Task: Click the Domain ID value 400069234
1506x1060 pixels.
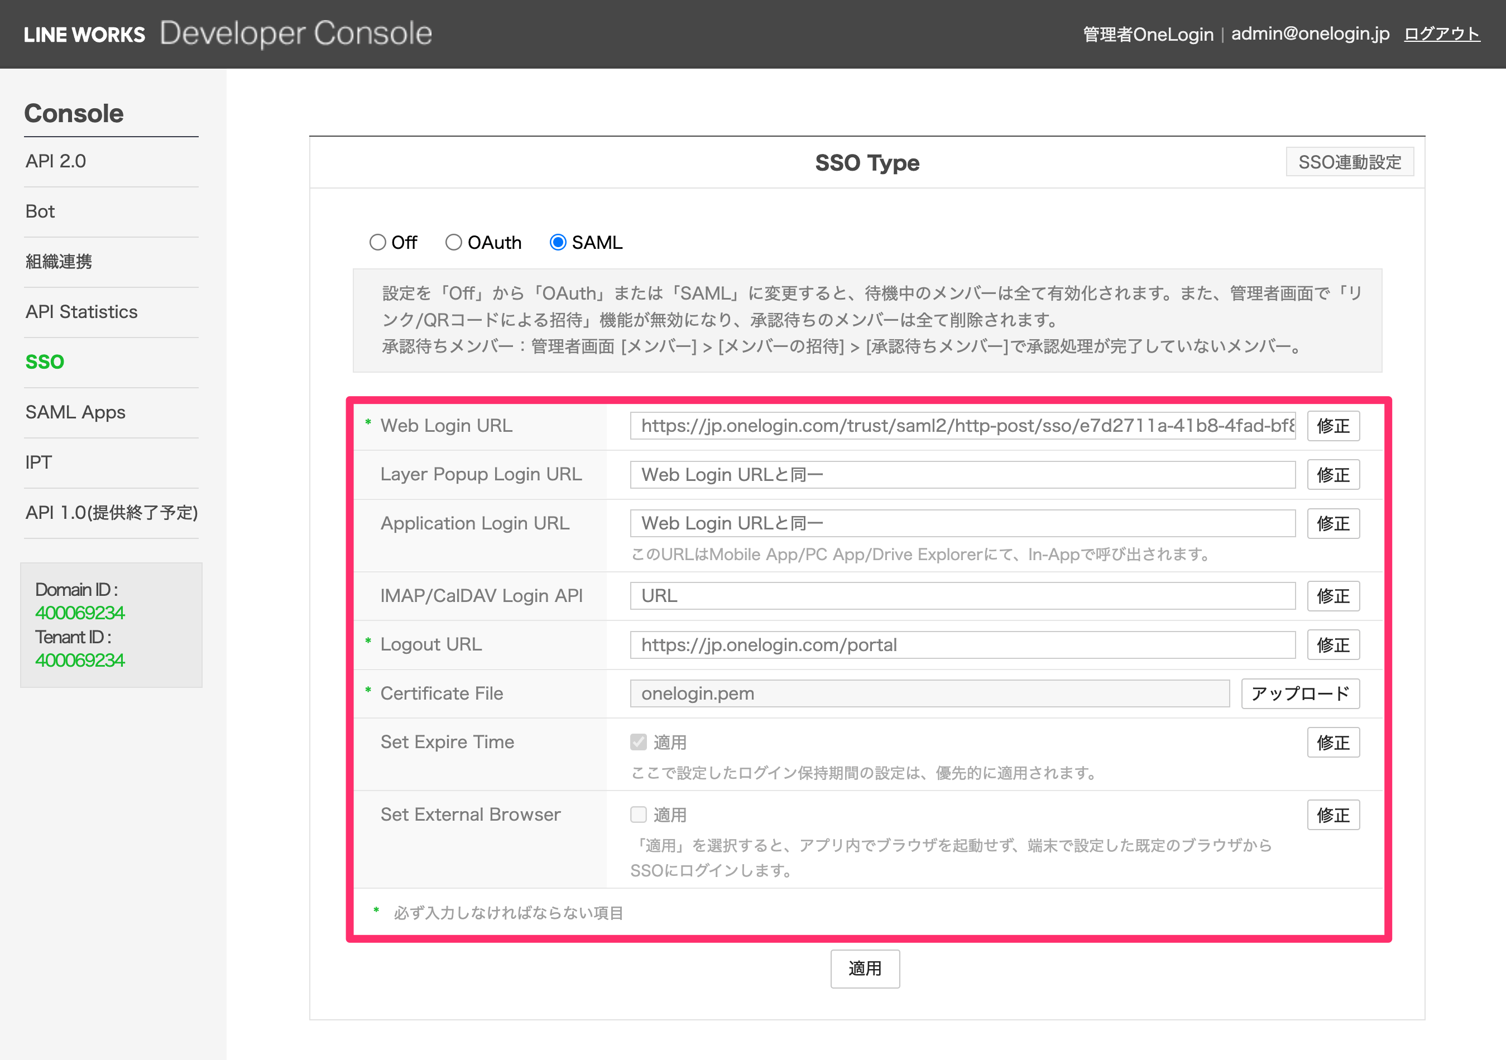Action: (x=80, y=613)
